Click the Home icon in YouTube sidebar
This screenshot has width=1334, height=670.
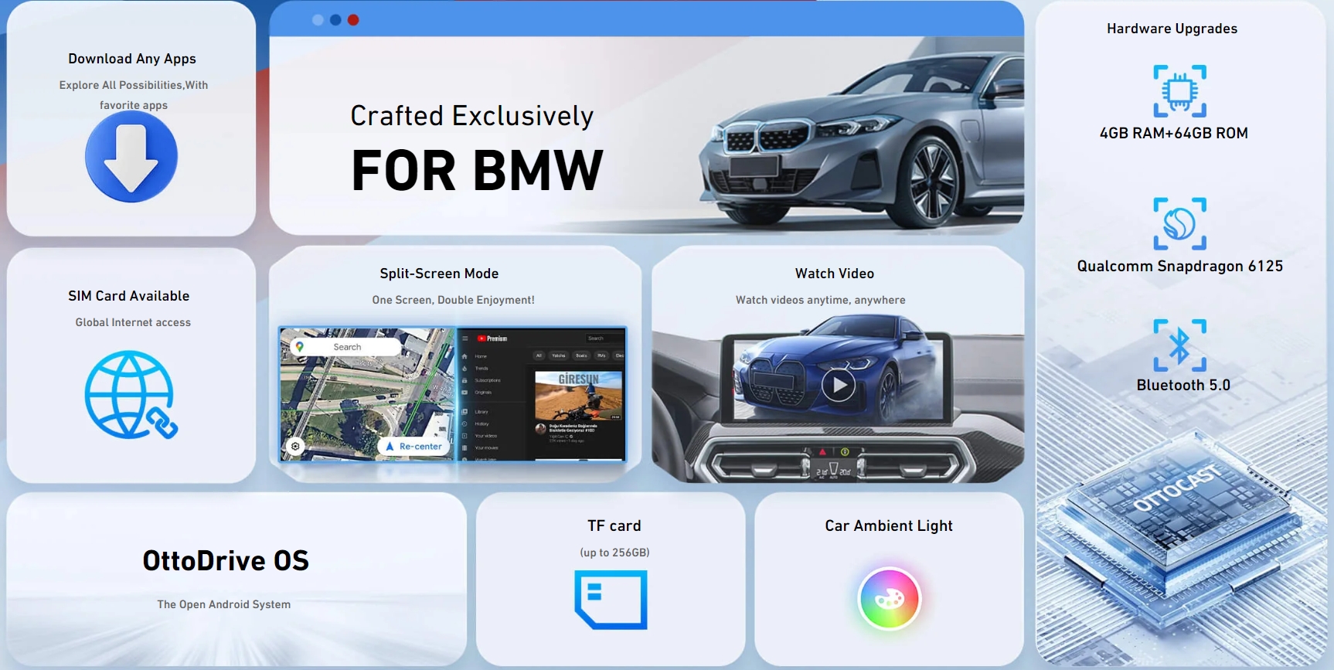[465, 356]
